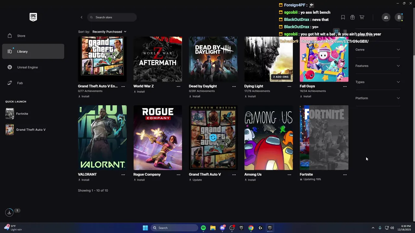Install Fall Guys

pyautogui.click(x=305, y=96)
